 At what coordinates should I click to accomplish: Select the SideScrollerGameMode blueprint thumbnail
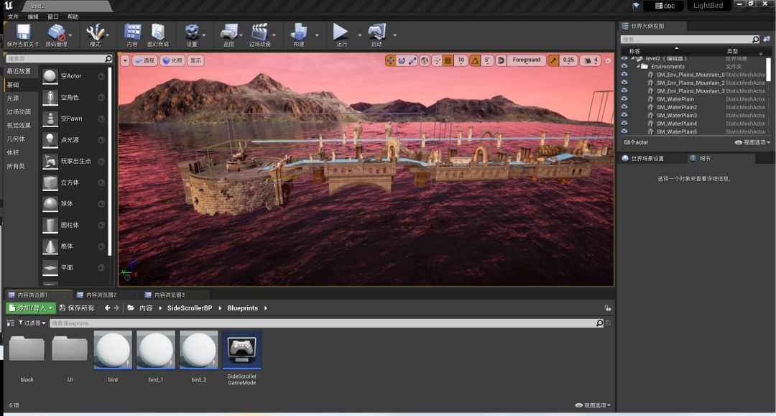[x=242, y=350]
